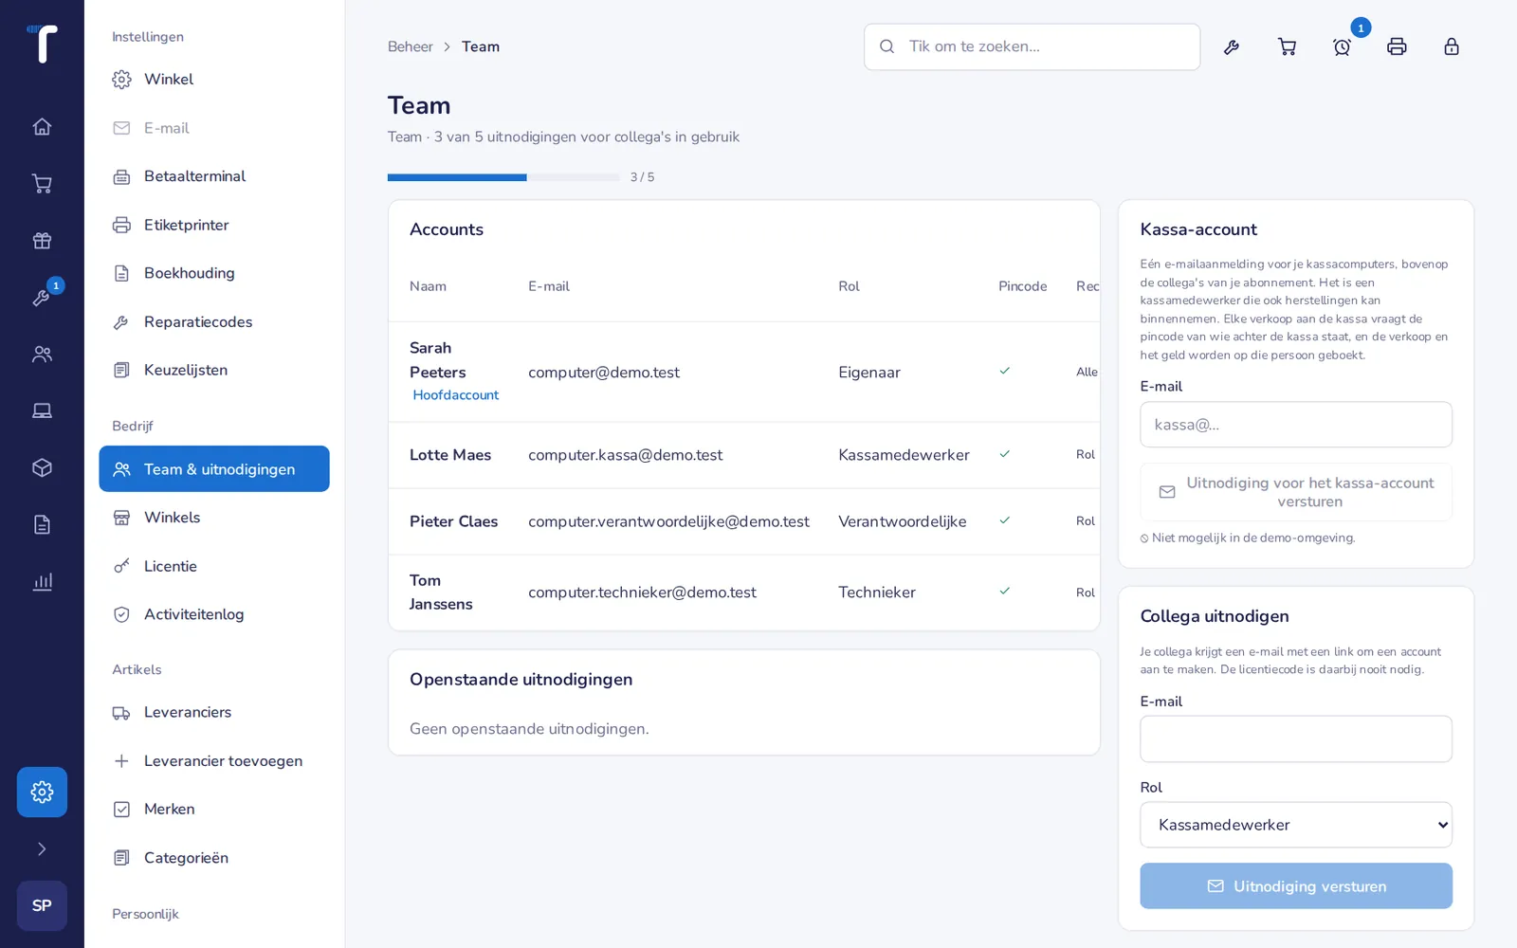Select Team & uitnodigingen menu item
This screenshot has height=948, width=1517.
tap(214, 469)
